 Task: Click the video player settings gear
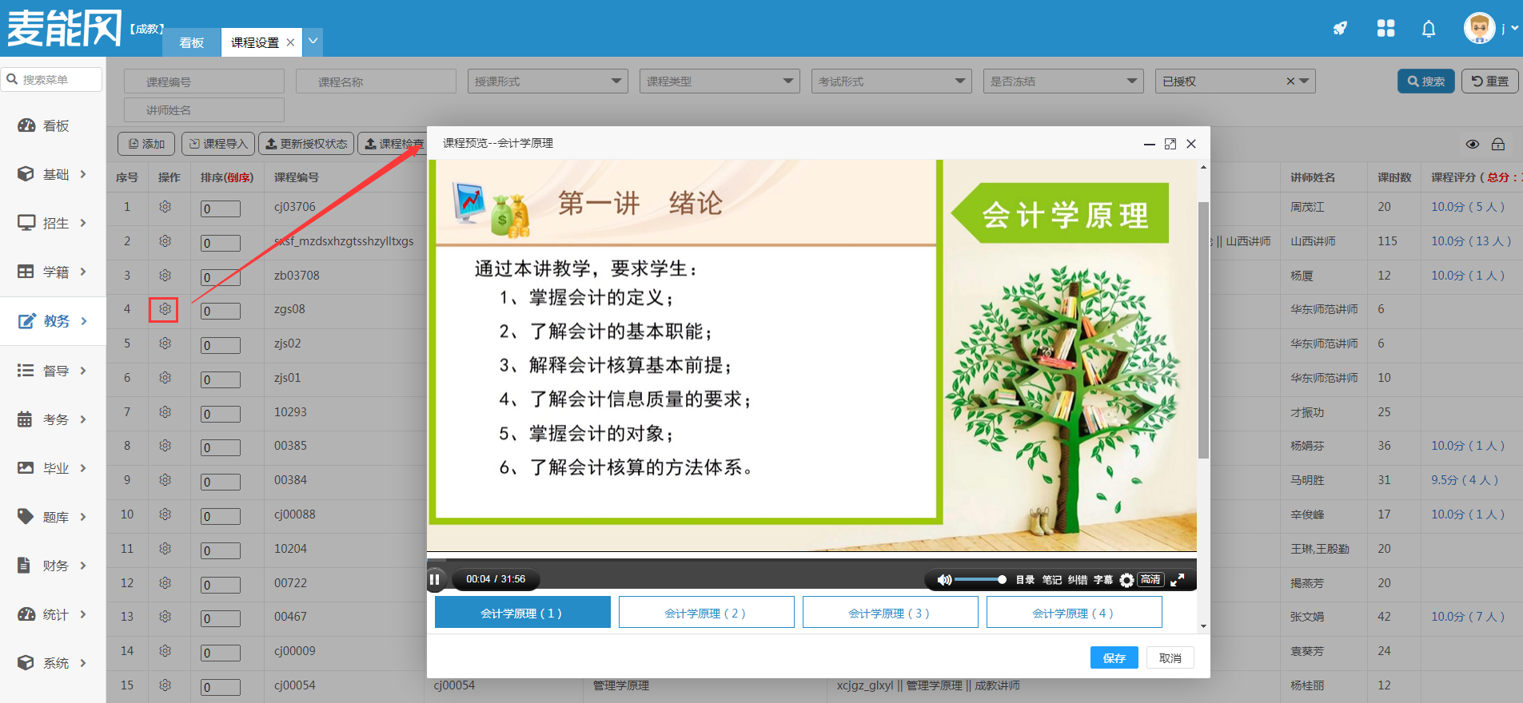tap(1126, 580)
